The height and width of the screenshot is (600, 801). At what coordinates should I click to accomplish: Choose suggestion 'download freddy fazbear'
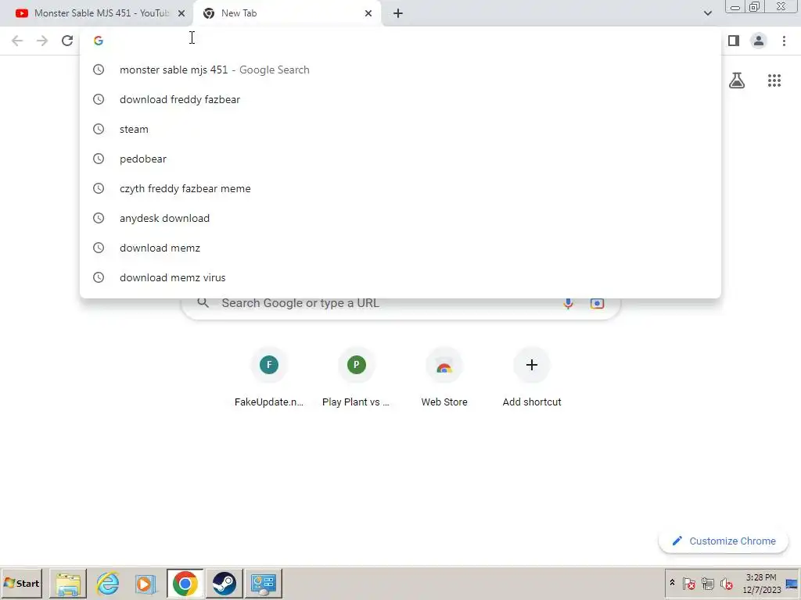400,99
